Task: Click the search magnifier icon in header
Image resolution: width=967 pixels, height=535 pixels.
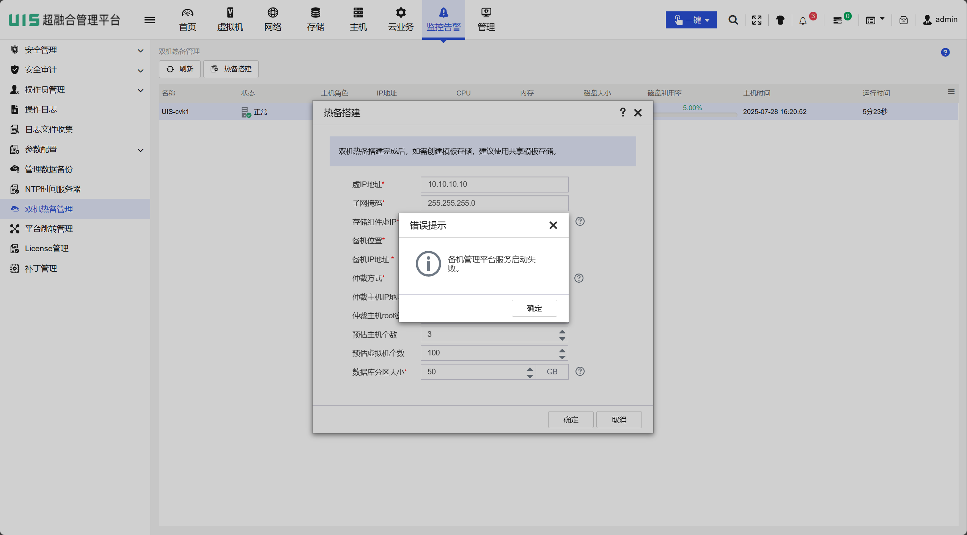Action: [x=733, y=20]
